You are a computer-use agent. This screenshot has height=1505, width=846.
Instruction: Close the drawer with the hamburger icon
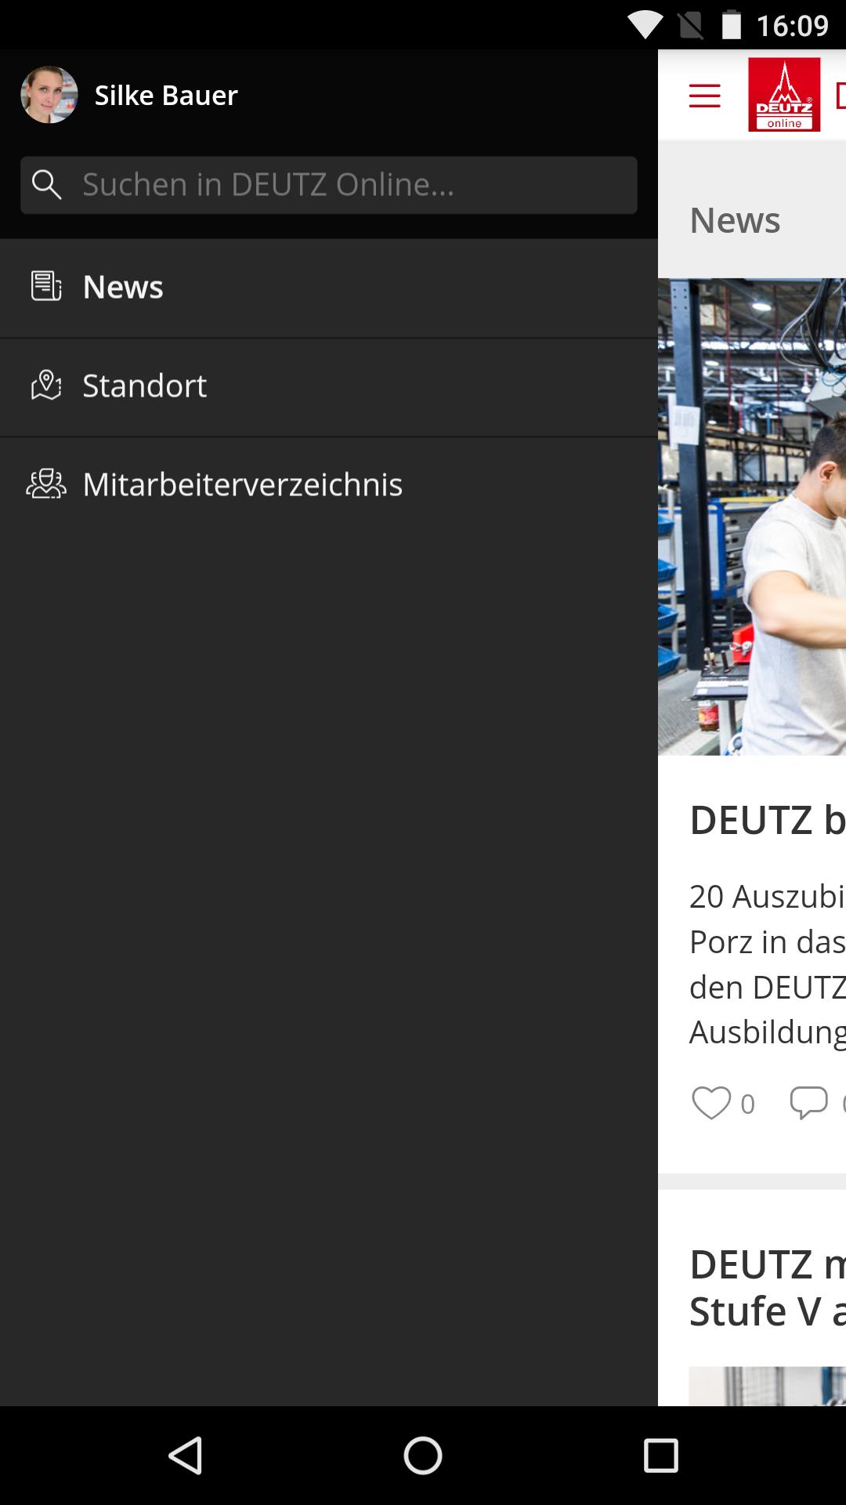704,96
